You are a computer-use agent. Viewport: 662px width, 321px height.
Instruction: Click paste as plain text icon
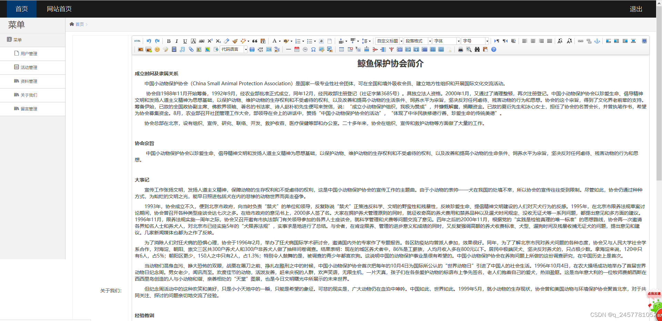pyautogui.click(x=263, y=41)
